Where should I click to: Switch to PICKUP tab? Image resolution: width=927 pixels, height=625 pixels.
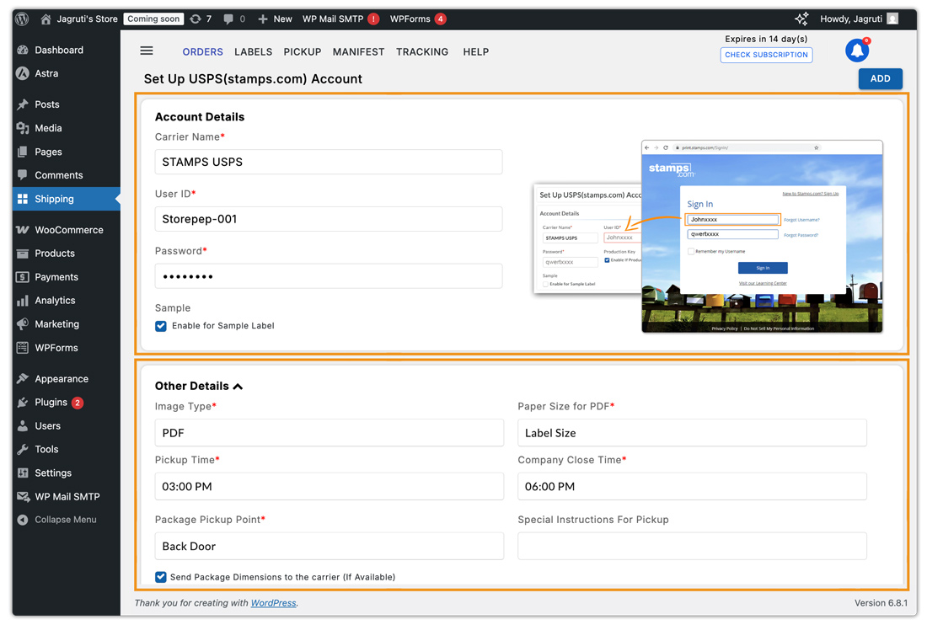point(302,52)
